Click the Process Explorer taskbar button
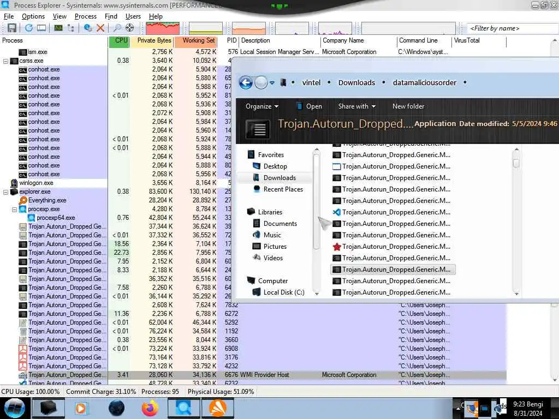 click(x=183, y=408)
